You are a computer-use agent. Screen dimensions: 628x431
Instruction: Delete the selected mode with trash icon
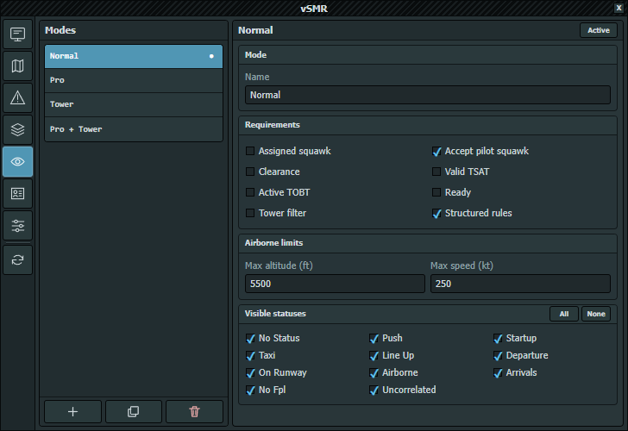(x=194, y=411)
